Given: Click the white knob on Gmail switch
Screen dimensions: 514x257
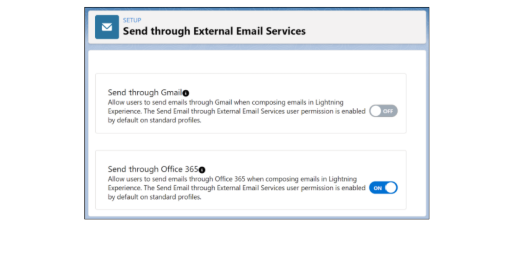Looking at the screenshot, I should coord(376,111).
